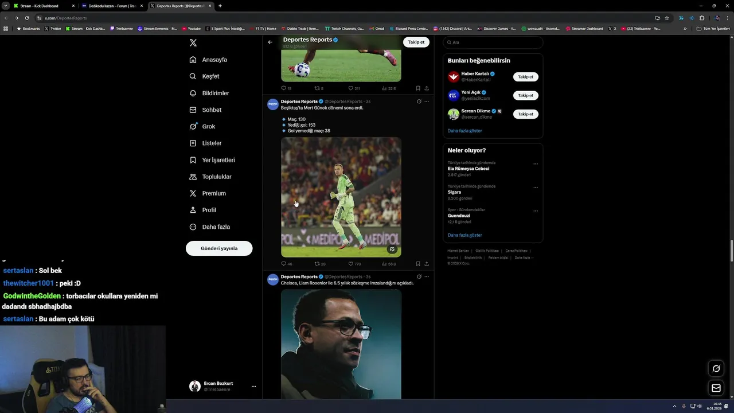Expand the Daha fazla sidebar menu
The height and width of the screenshot is (413, 734).
[x=210, y=227]
